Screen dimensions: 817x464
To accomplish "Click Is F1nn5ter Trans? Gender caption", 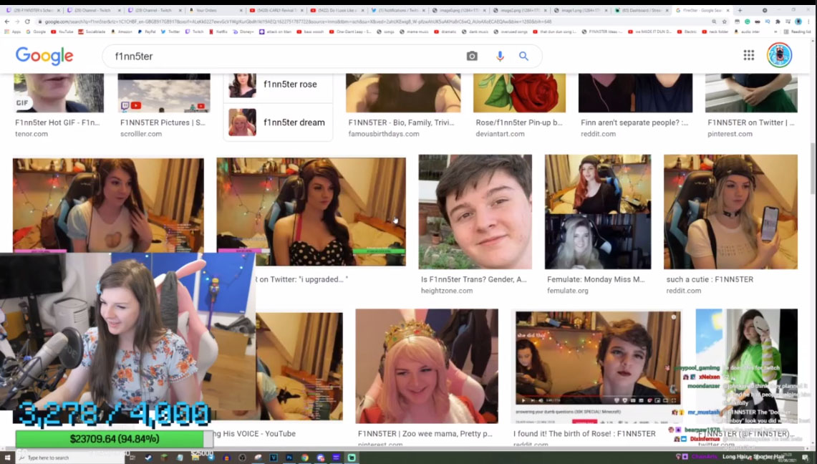I will [x=473, y=279].
